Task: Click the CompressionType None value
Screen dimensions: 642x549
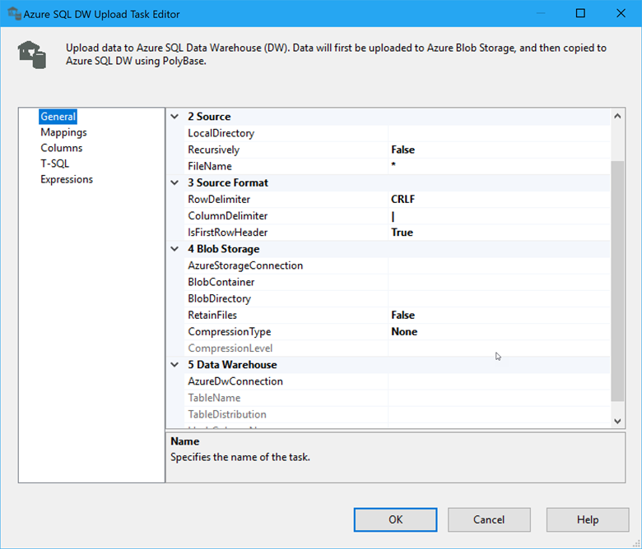Action: pyautogui.click(x=499, y=332)
